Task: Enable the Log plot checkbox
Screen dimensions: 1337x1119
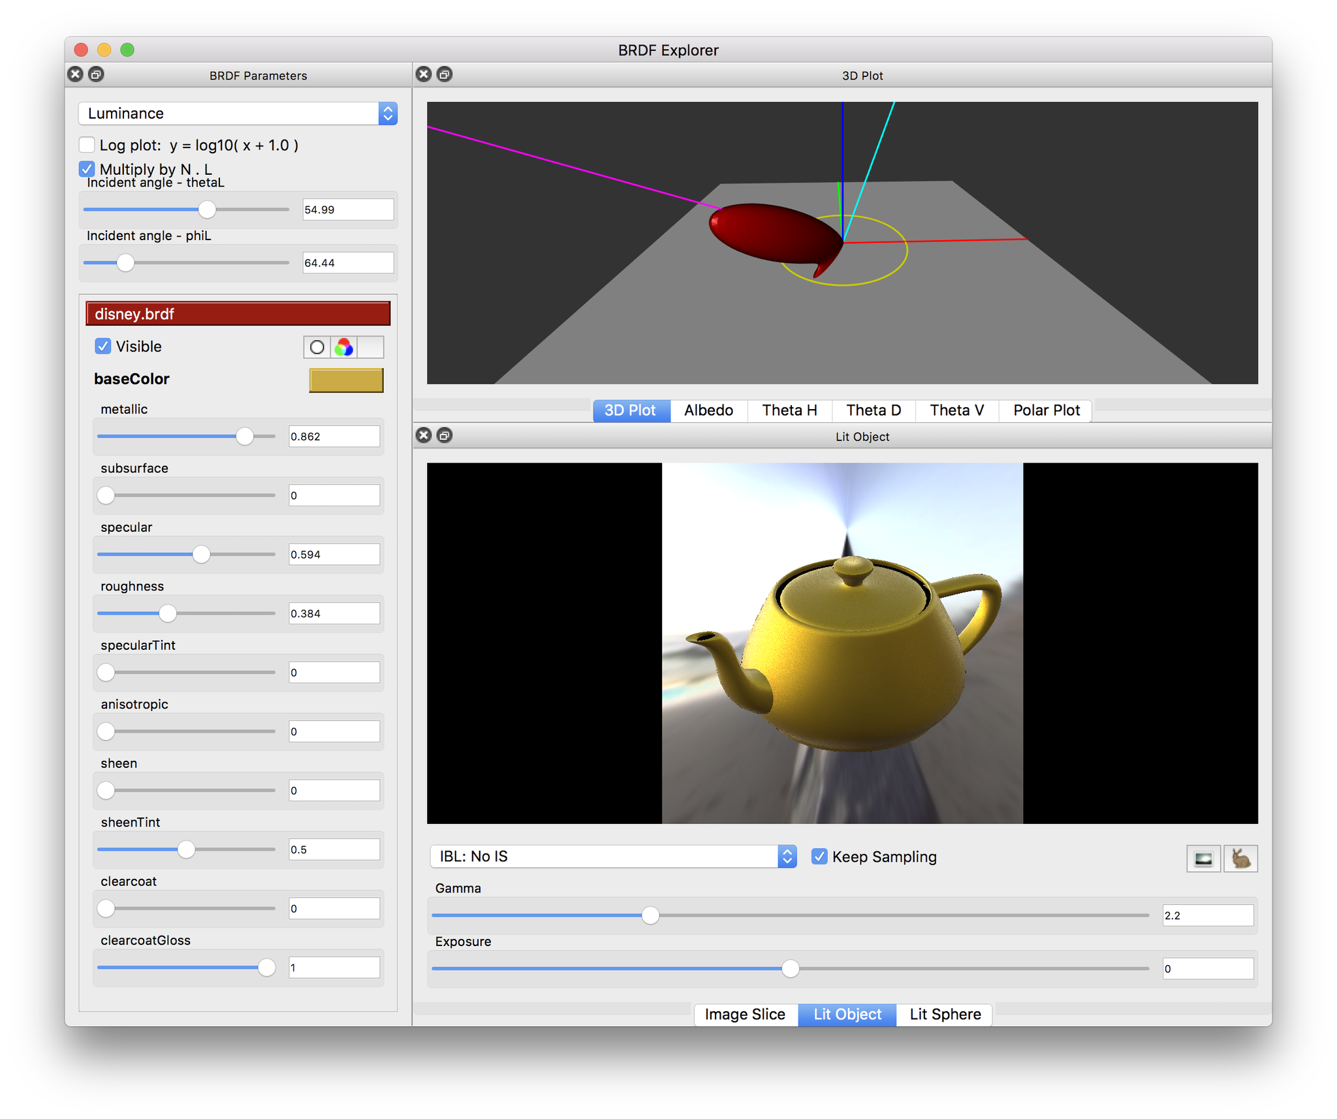Action: coord(87,145)
